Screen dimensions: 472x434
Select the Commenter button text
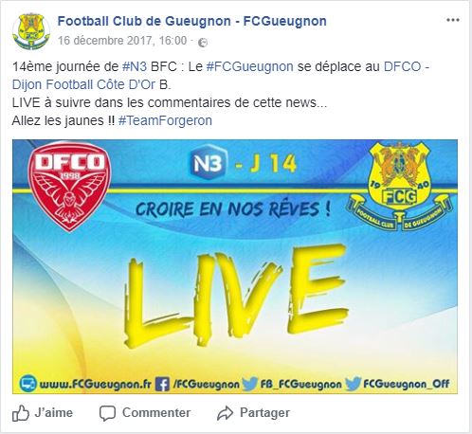[x=156, y=412]
